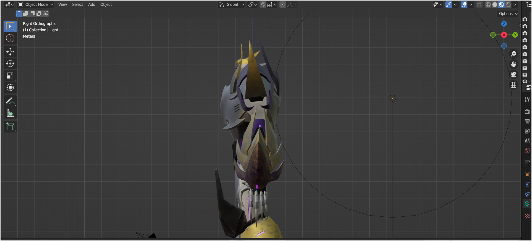The height and width of the screenshot is (241, 532).
Task: Click the green Y axis on gizmo
Action: [x=515, y=35]
